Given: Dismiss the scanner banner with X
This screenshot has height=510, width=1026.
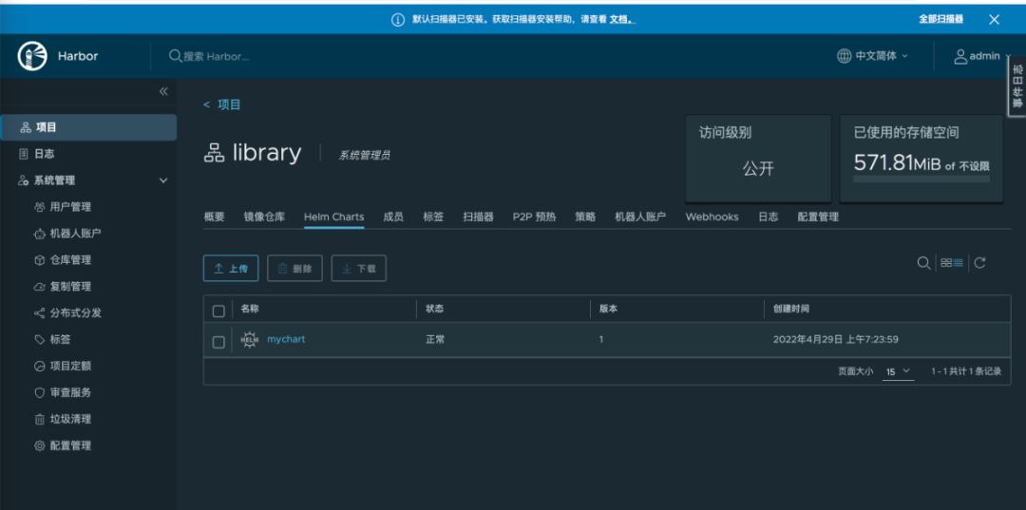Looking at the screenshot, I should (994, 20).
